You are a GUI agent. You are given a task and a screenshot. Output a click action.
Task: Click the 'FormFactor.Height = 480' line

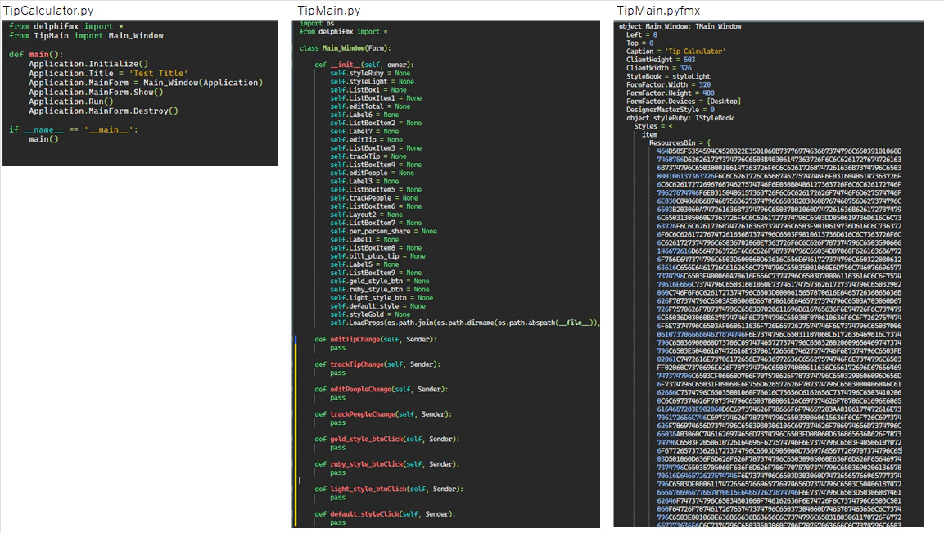(x=671, y=93)
